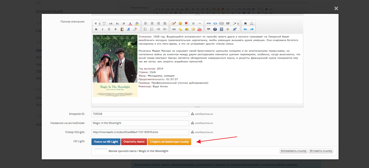The height and width of the screenshot is (168, 369).
Task: Click the Поиск на HD Light button
Action: (x=106, y=142)
